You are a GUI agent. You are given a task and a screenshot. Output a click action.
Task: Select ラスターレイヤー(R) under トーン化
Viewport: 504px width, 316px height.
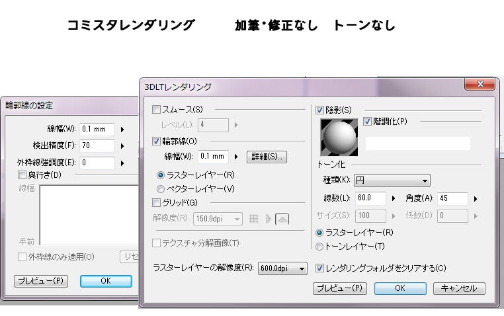click(x=319, y=233)
